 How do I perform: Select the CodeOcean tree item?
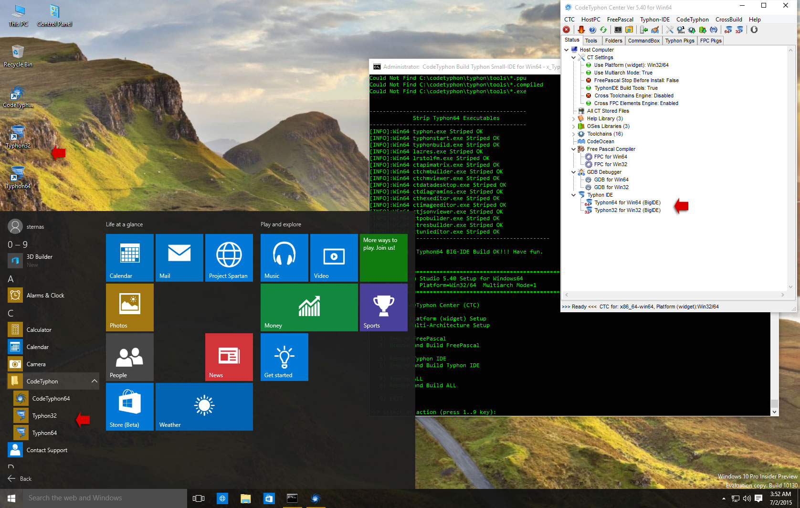coord(600,141)
